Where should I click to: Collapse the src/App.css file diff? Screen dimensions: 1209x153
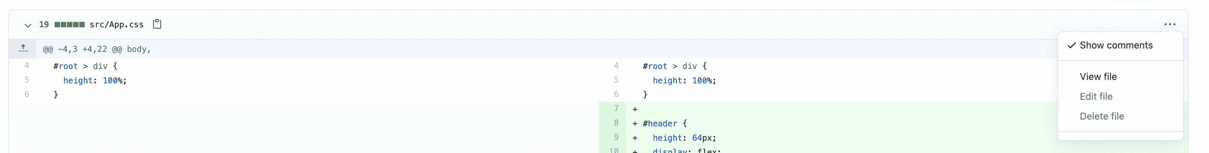coord(28,25)
